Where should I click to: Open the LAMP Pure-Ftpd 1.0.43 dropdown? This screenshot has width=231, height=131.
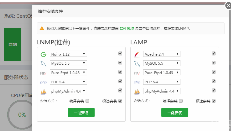(162, 72)
